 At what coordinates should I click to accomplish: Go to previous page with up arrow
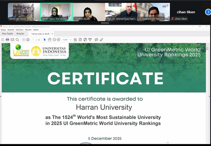tap(23, 40)
